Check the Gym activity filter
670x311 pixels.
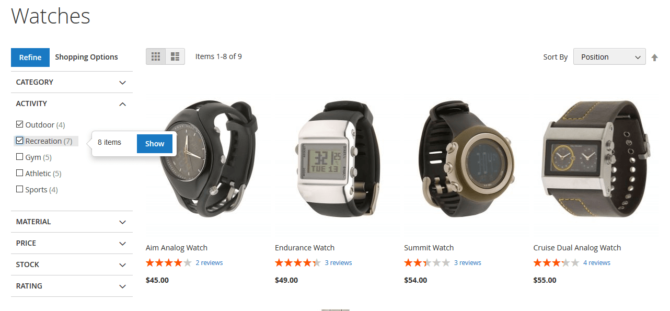click(x=20, y=157)
